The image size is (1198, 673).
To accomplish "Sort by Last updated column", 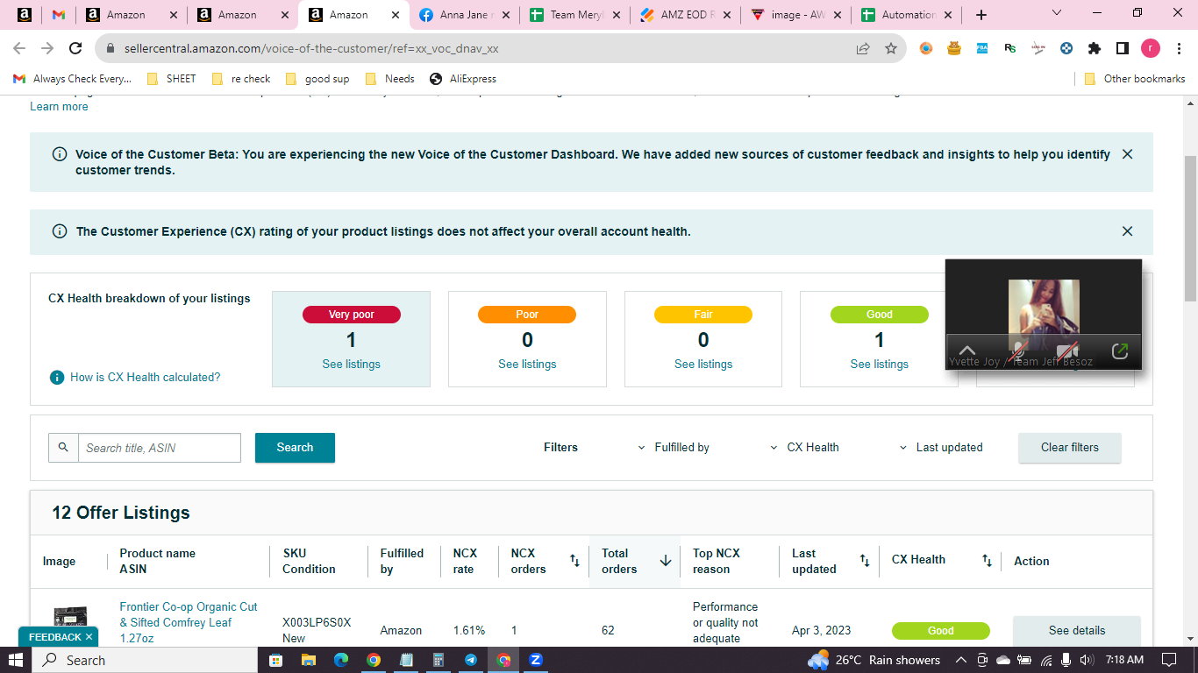I will pyautogui.click(x=865, y=561).
